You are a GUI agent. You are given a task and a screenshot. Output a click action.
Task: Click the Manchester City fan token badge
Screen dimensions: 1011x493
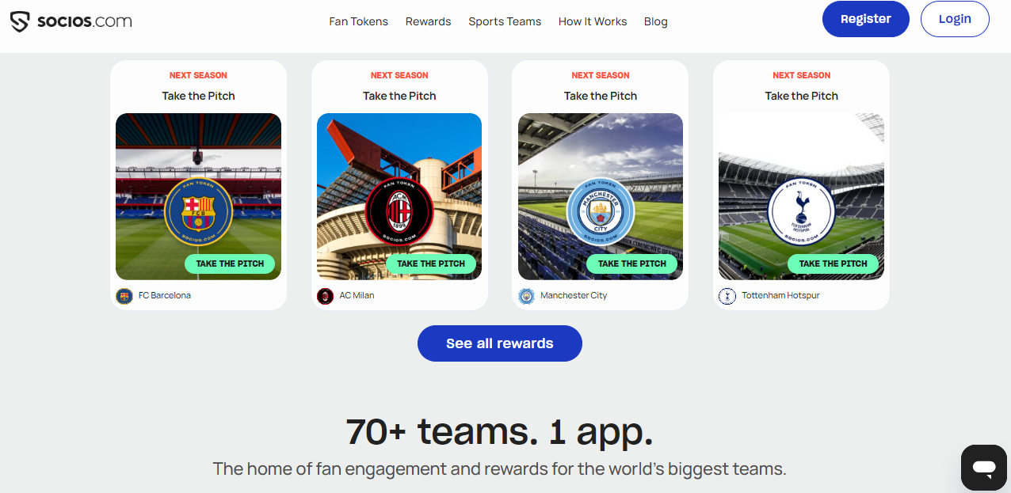[x=601, y=212]
